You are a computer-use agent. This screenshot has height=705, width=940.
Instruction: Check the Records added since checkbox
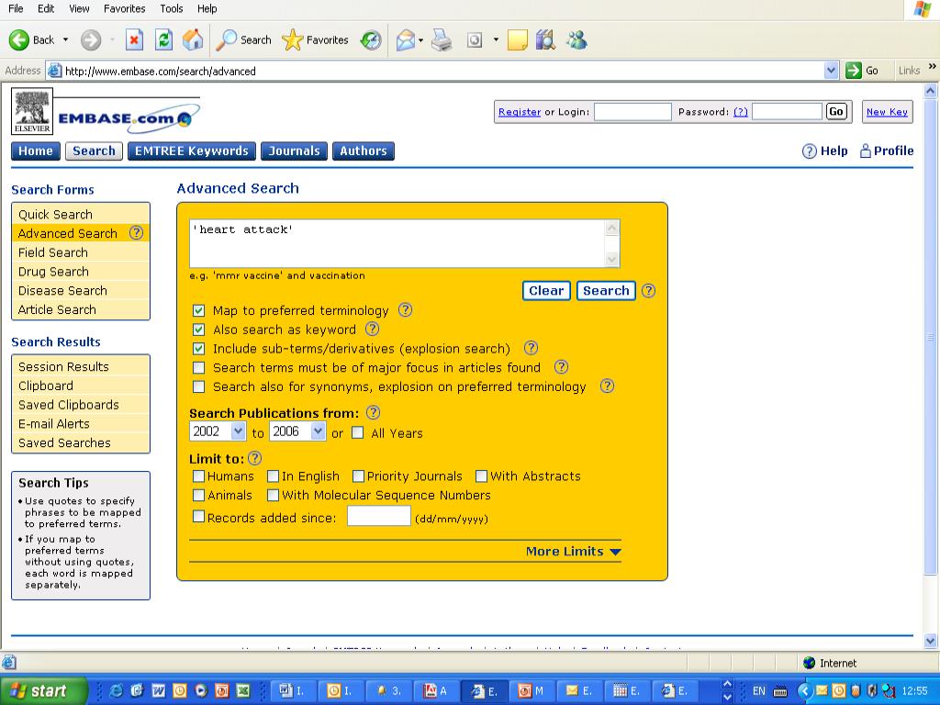[199, 517]
